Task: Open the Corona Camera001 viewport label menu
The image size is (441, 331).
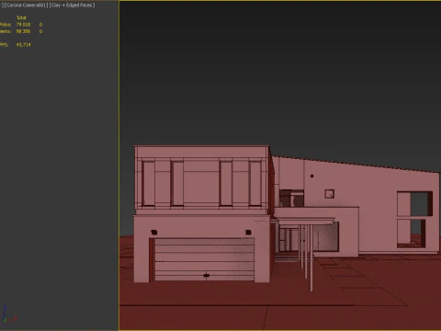Action: click(26, 6)
